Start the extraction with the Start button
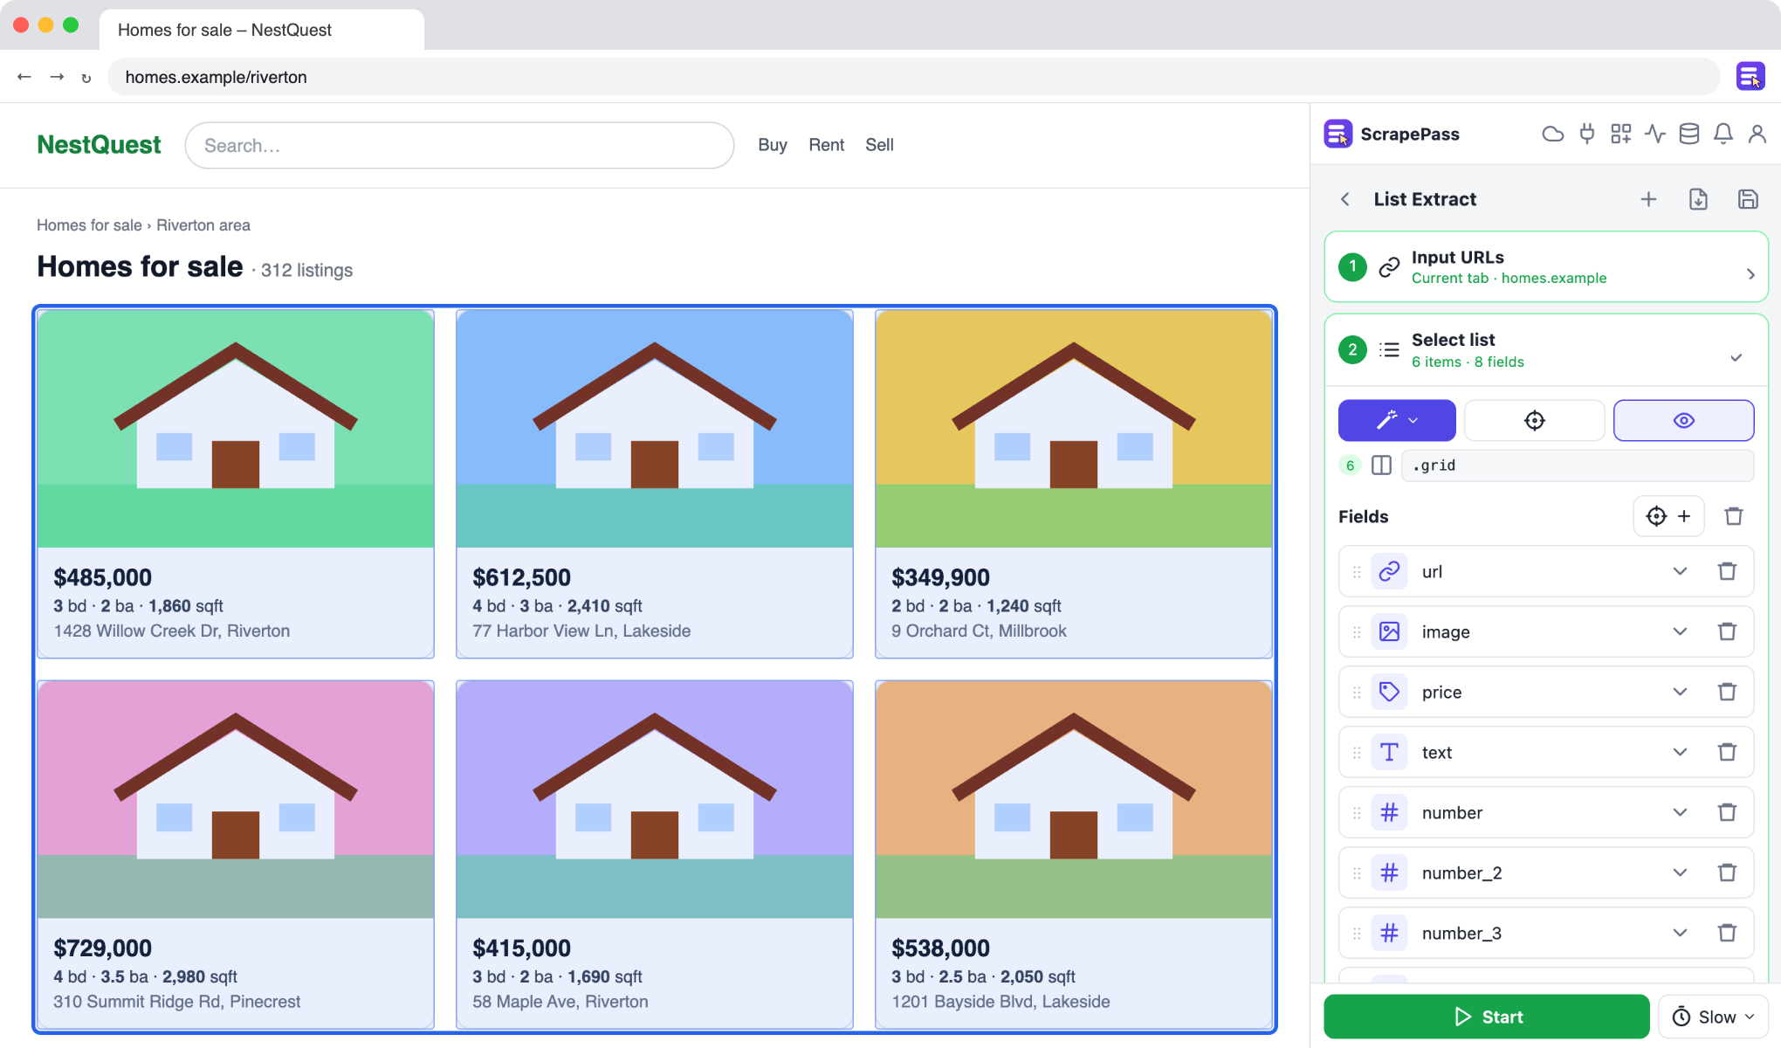This screenshot has width=1781, height=1048. 1487,1017
